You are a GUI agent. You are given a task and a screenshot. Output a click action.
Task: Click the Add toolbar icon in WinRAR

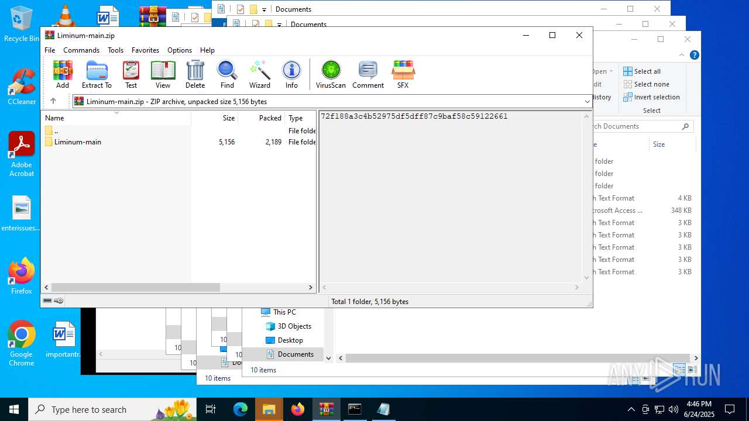[63, 74]
